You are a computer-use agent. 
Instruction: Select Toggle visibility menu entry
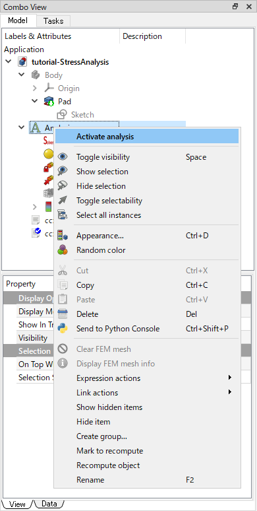(147, 157)
